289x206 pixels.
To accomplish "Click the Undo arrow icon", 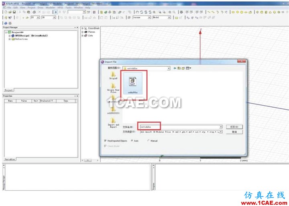I will [44, 12].
